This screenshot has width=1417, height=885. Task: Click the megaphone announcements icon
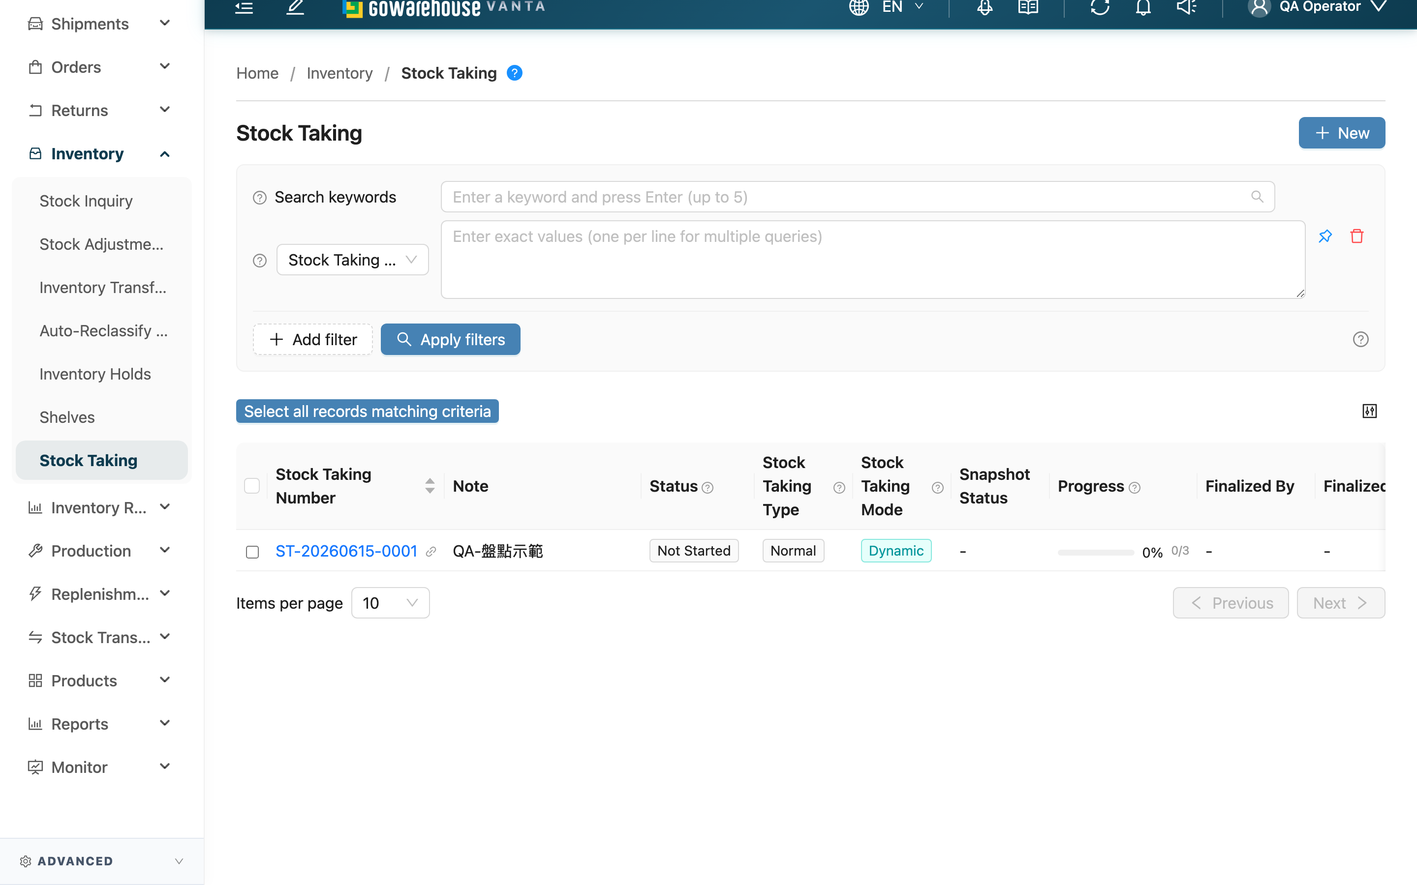click(x=1186, y=7)
